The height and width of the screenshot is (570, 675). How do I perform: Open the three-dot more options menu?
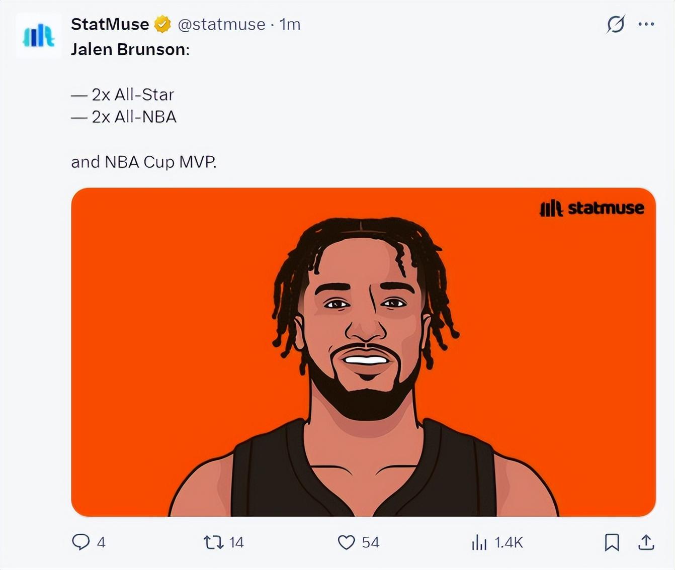[x=646, y=24]
